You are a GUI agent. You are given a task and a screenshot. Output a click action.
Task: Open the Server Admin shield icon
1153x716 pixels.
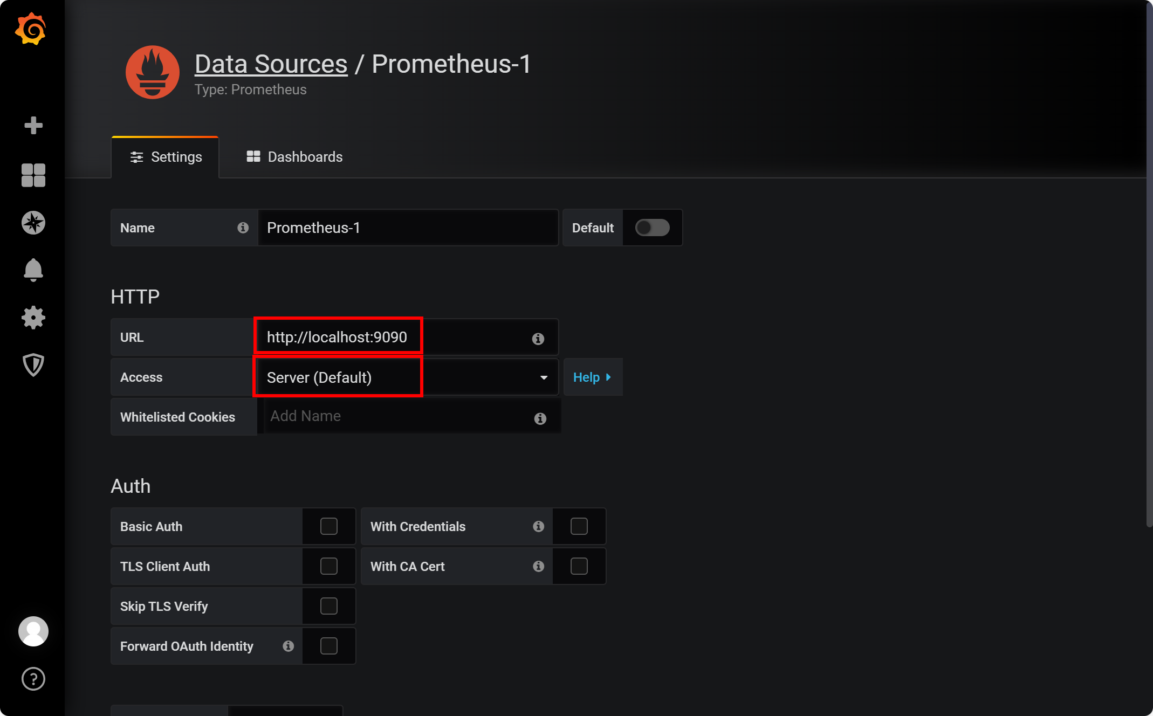(33, 365)
